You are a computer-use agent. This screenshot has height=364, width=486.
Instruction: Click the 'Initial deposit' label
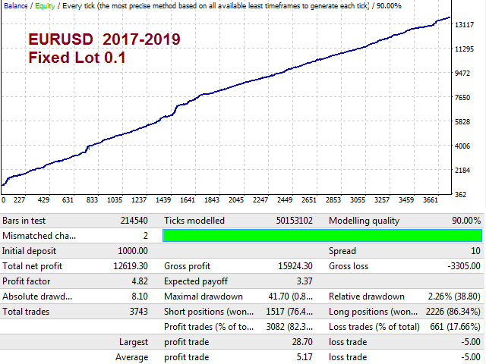click(x=29, y=251)
